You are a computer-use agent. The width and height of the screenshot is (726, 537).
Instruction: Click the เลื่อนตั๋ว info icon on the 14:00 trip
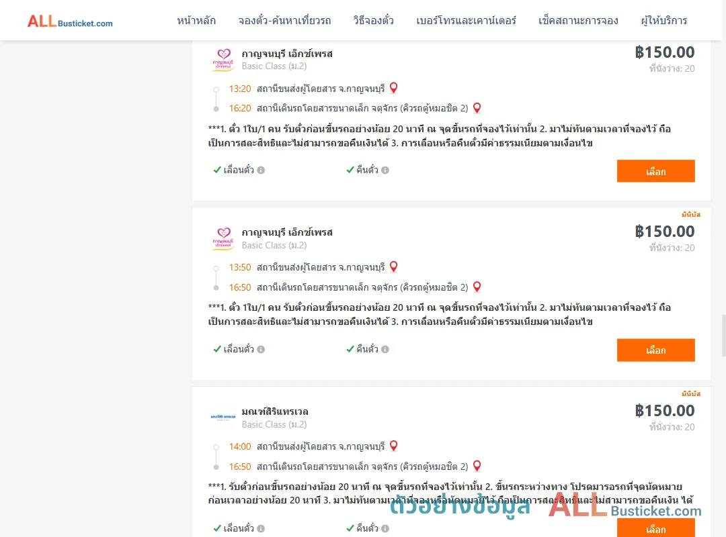261,528
